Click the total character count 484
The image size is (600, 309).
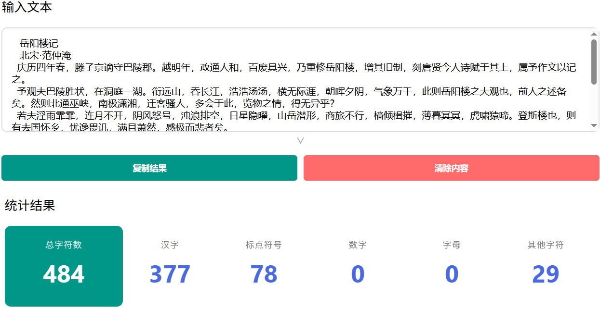point(64,274)
